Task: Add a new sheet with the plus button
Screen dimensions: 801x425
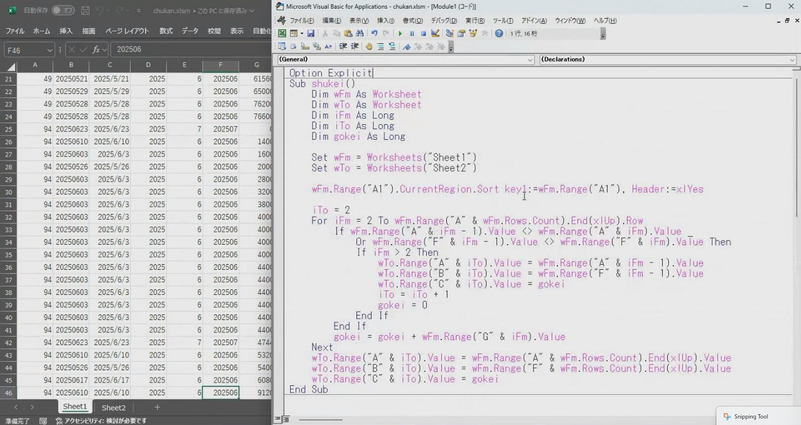Action: (157, 407)
